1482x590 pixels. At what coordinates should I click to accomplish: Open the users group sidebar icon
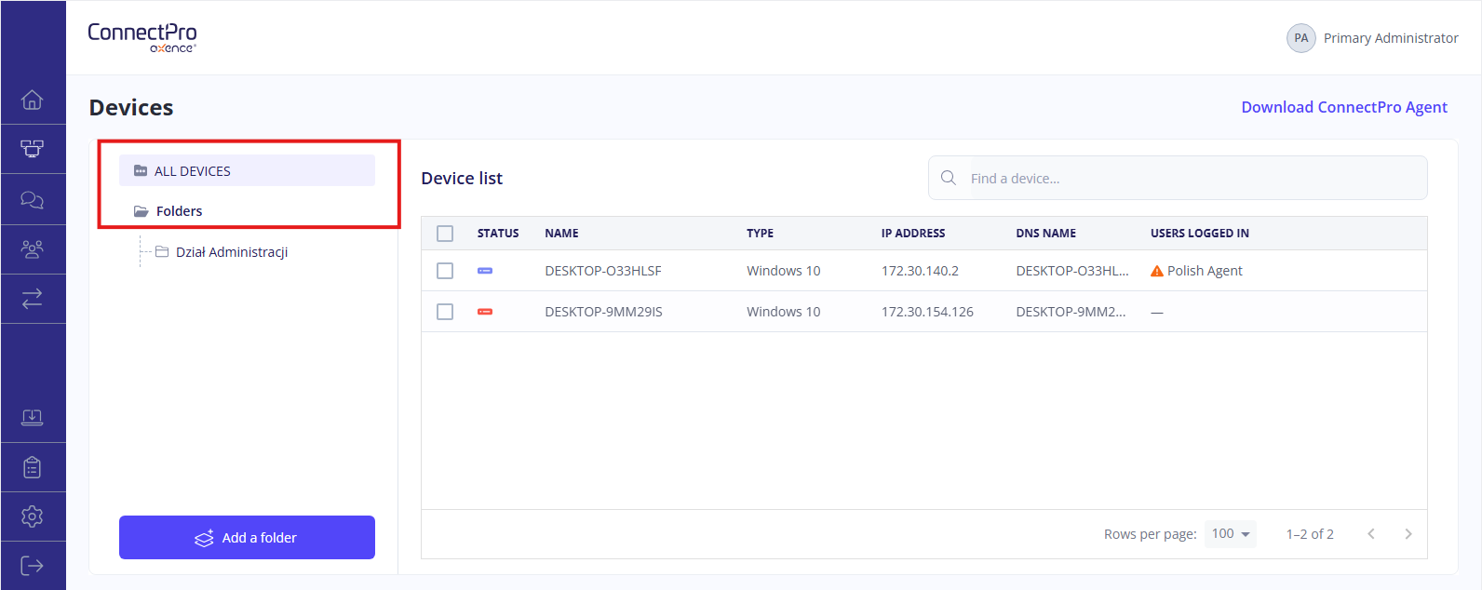pos(33,249)
